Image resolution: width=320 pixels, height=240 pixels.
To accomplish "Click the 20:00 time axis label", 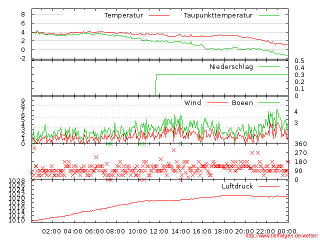I will coord(244,231).
